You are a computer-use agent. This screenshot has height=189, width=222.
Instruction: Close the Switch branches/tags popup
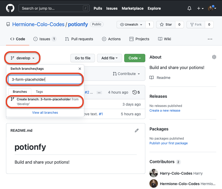(80, 69)
